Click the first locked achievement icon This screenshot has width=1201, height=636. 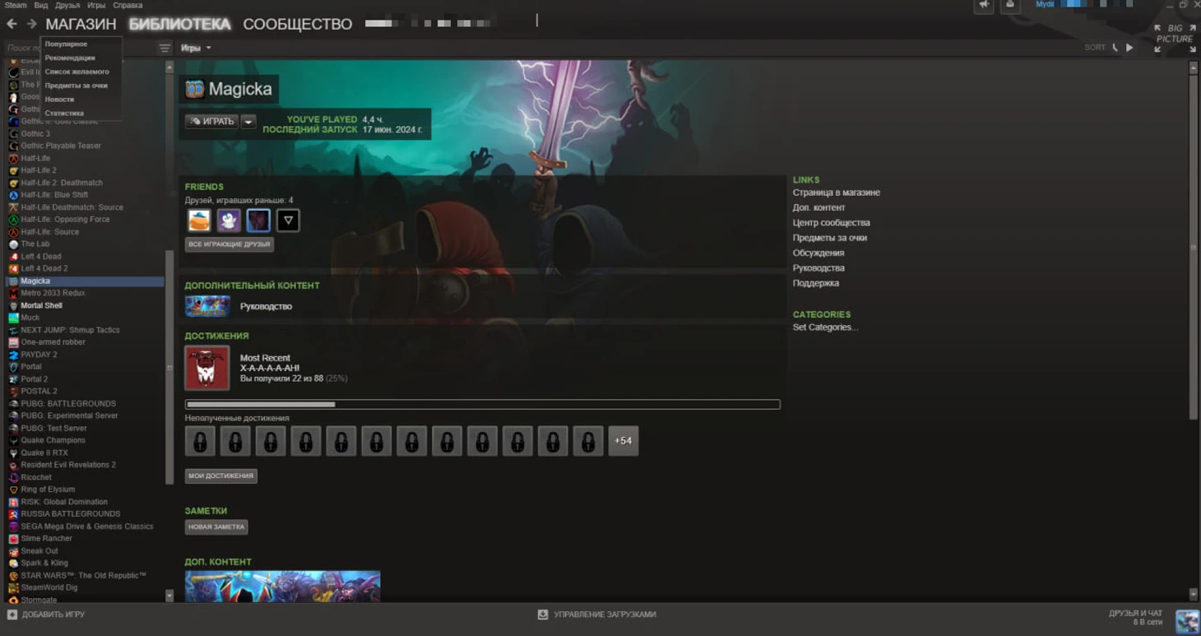[200, 441]
